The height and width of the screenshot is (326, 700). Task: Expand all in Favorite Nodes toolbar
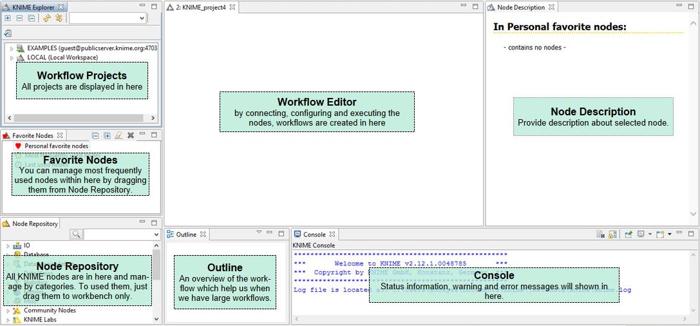point(107,135)
